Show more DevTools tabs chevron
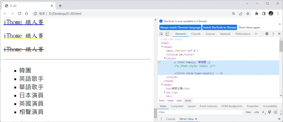283x122 pixels. pos(256,34)
